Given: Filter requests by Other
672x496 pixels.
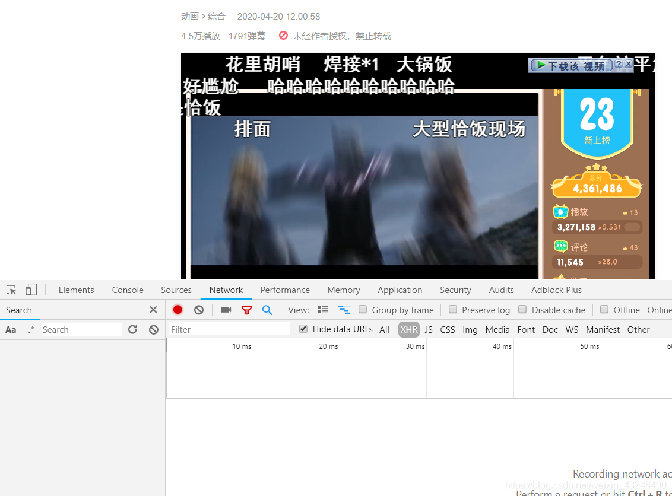Looking at the screenshot, I should tap(639, 330).
